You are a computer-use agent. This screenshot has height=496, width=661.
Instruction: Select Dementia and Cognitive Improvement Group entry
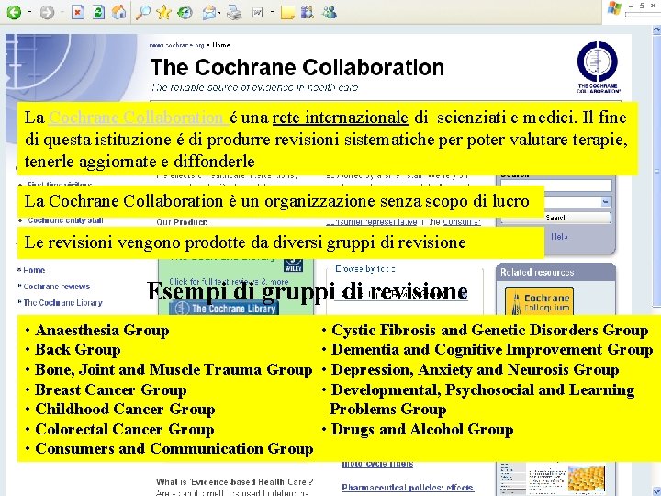coord(492,350)
